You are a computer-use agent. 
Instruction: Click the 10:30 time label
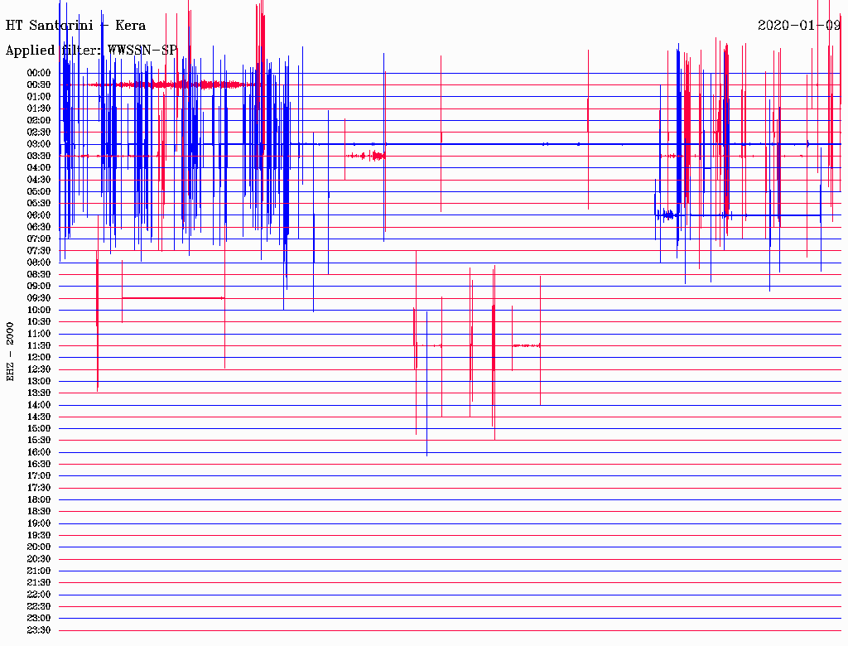tap(39, 322)
